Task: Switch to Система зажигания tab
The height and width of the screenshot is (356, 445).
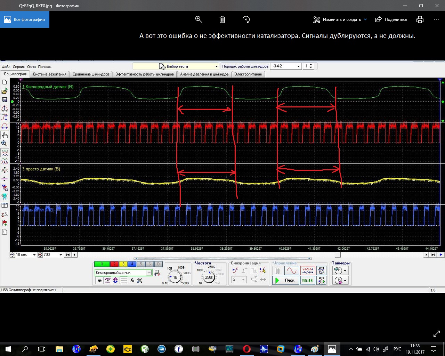Action: tap(50, 74)
